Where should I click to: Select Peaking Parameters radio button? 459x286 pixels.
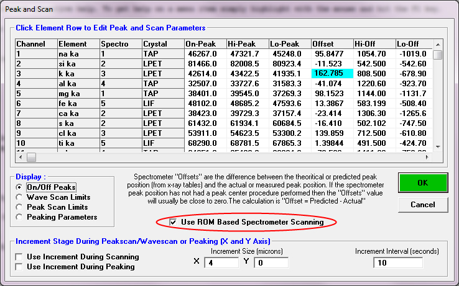[21, 217]
